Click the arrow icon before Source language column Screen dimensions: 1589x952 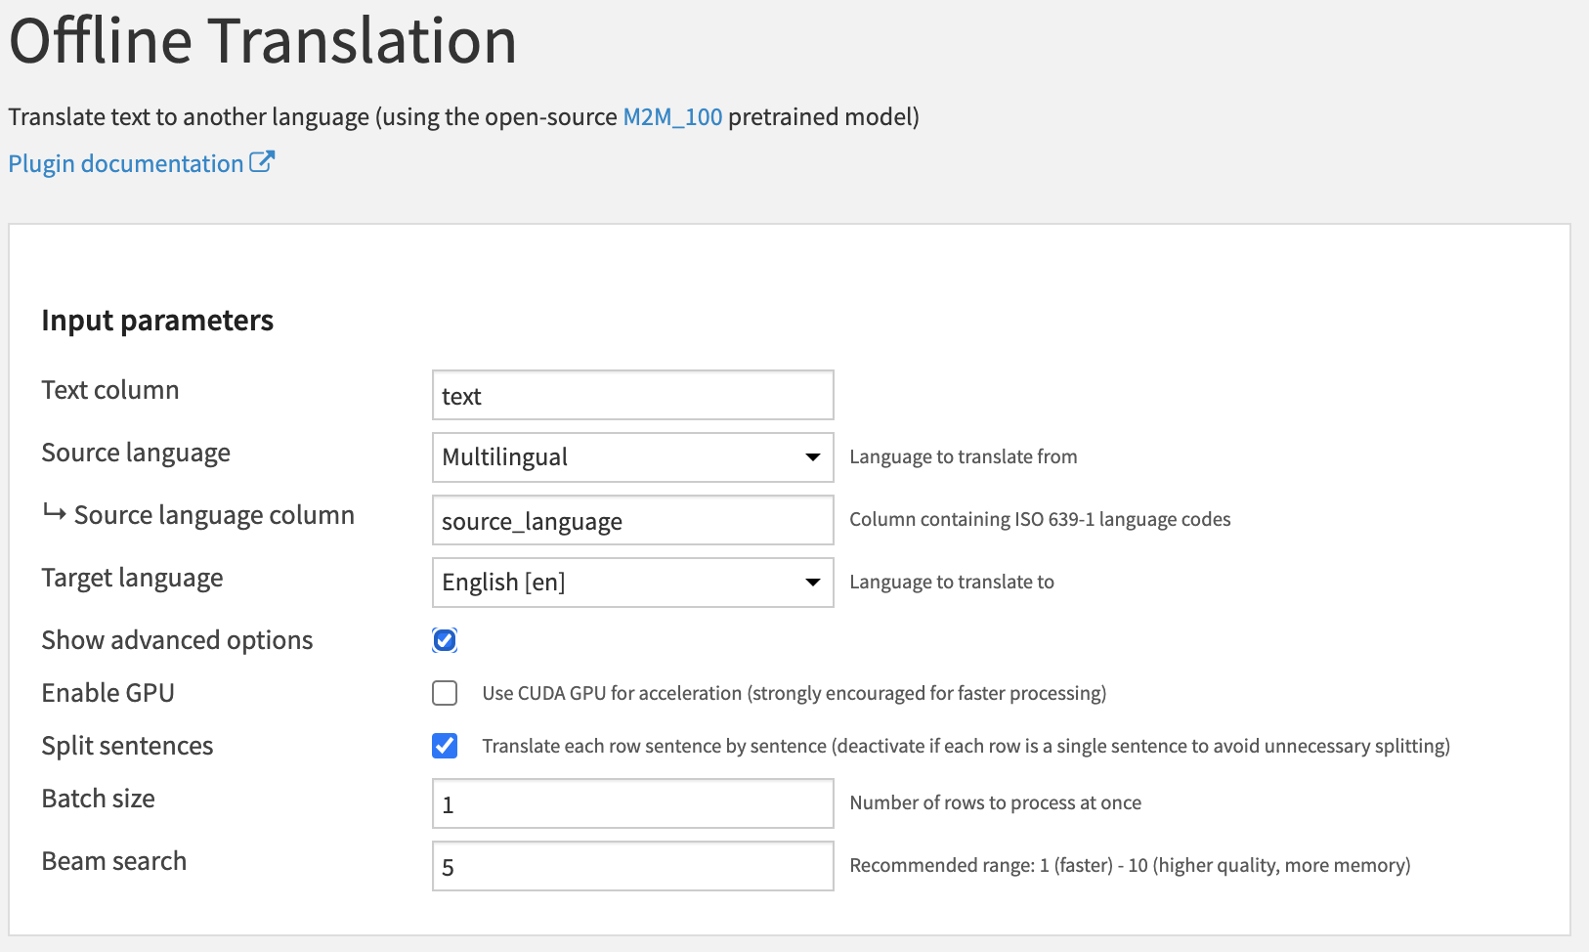tap(53, 514)
